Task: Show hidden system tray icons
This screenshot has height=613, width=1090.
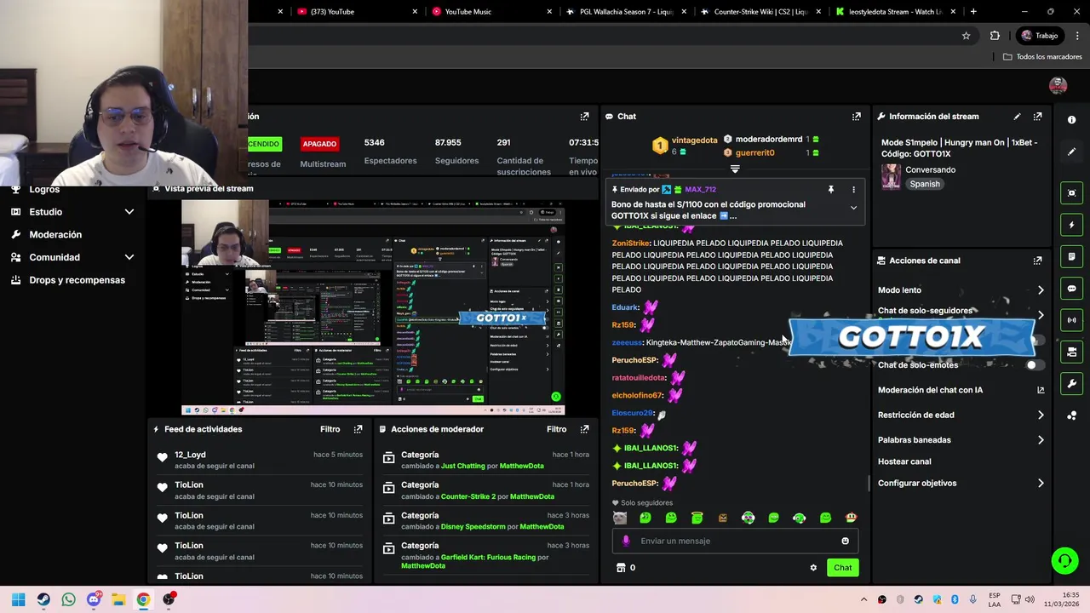Action: 863,599
